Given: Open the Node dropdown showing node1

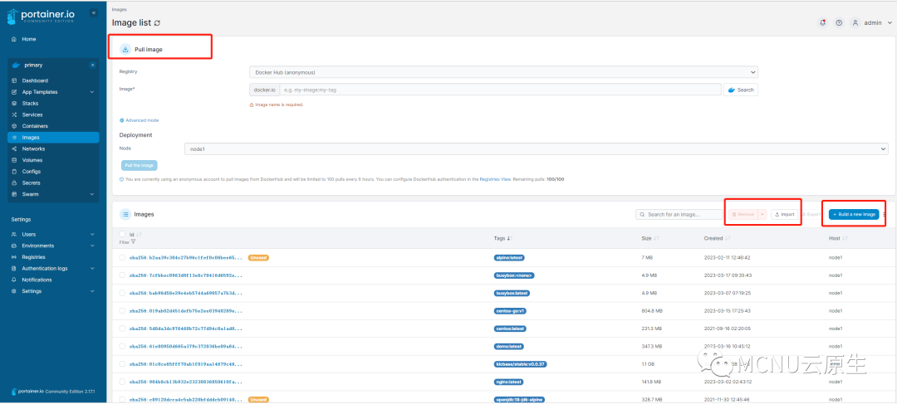Looking at the screenshot, I should [536, 148].
